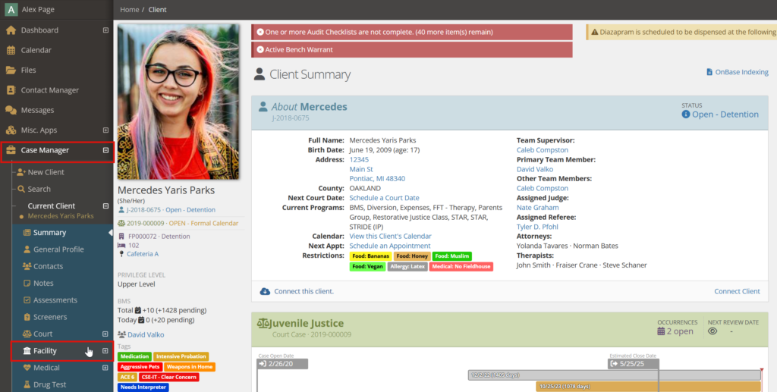Image resolution: width=777 pixels, height=392 pixels.
Task: Click the Case Manager briefcase icon
Action: point(11,150)
